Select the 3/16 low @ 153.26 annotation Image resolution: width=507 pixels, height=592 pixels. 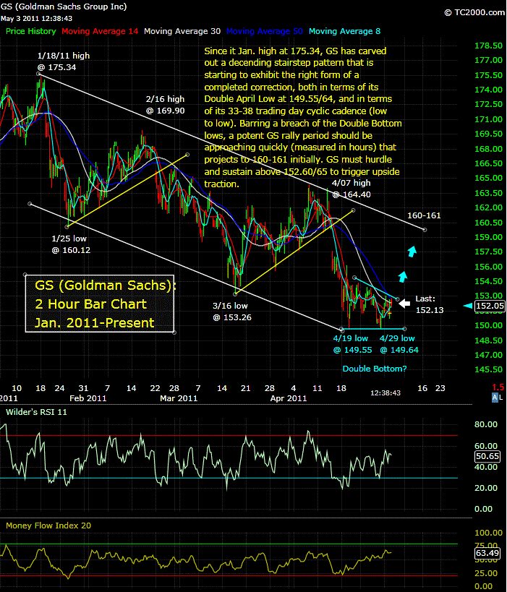[x=231, y=312]
